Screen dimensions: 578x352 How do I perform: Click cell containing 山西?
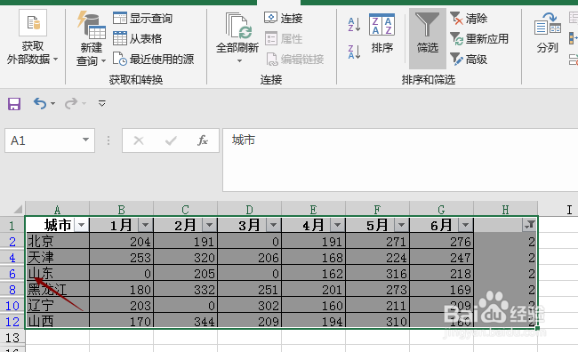point(58,321)
